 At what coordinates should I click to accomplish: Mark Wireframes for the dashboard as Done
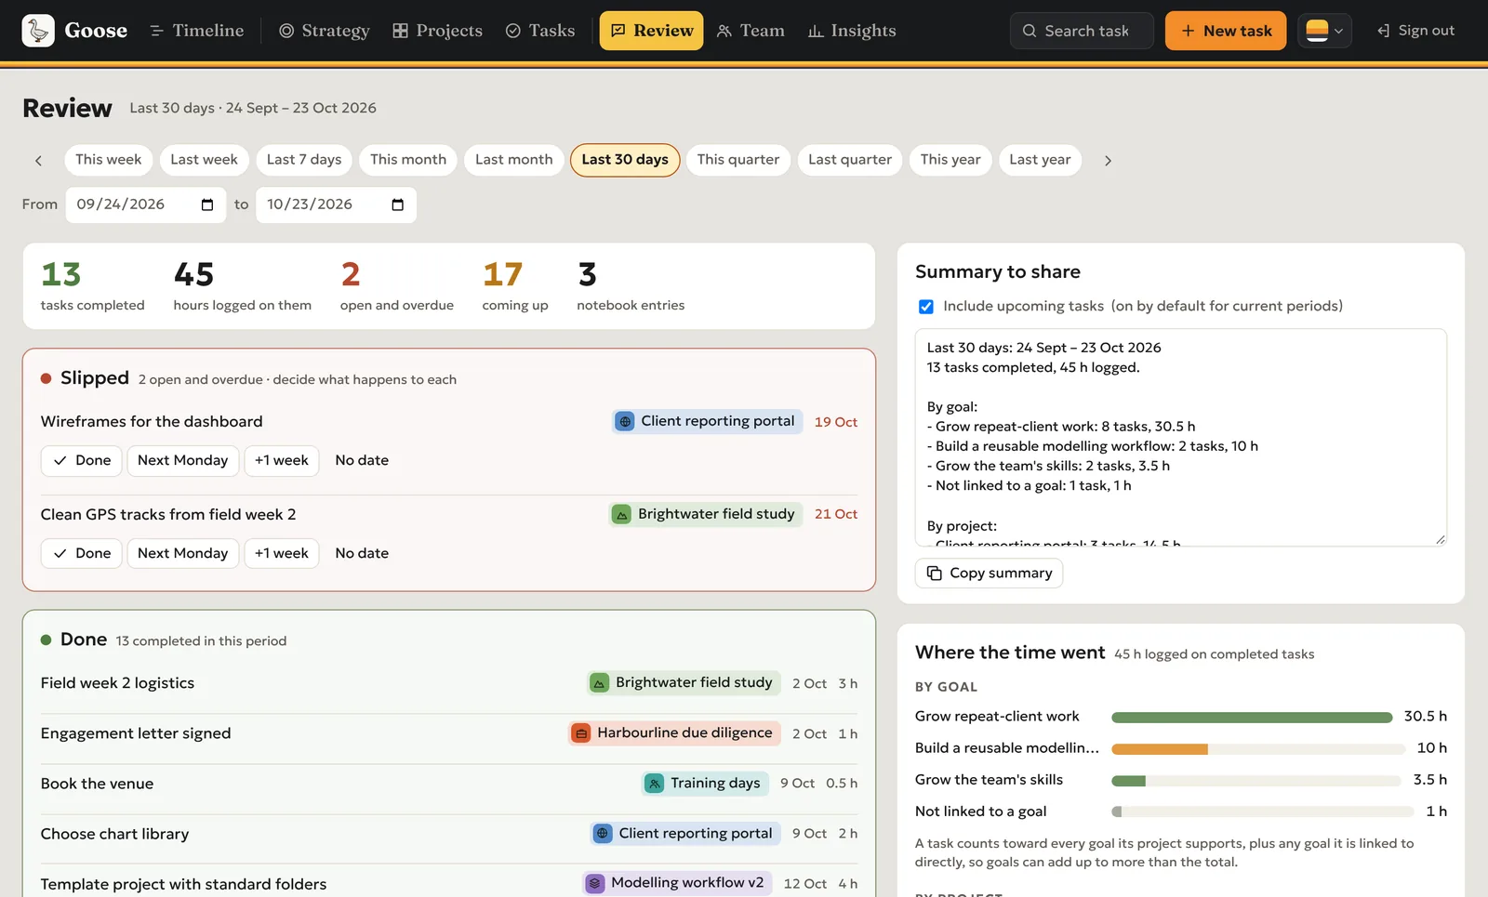81,461
